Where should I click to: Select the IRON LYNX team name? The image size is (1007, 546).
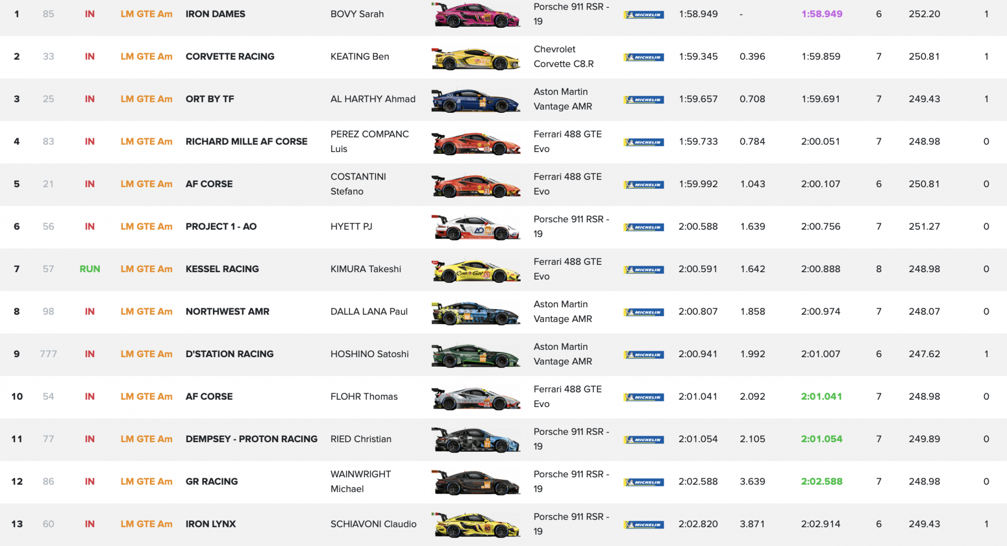(211, 524)
